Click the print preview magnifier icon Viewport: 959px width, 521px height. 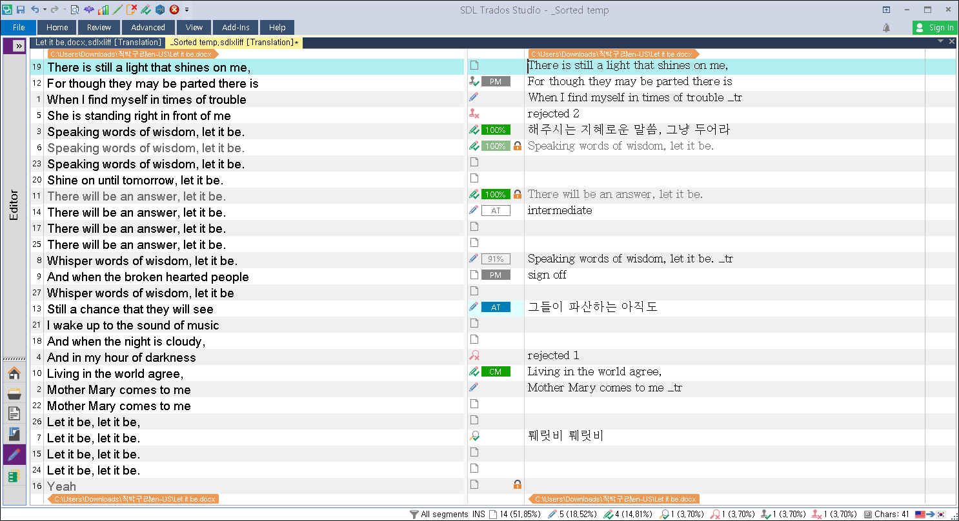click(75, 10)
